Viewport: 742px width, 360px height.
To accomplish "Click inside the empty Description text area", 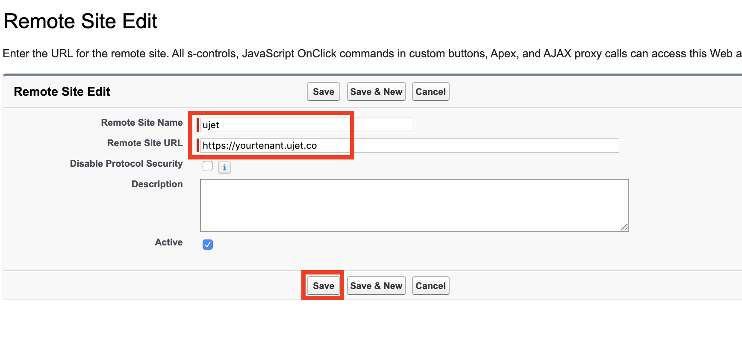I will coord(414,205).
